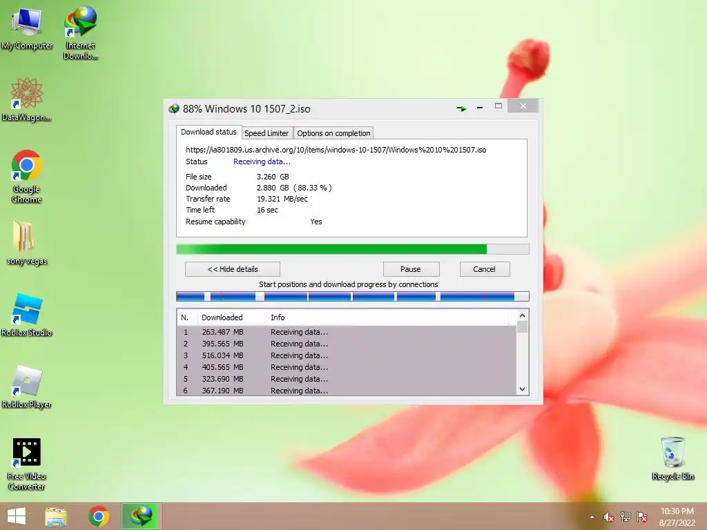Launch Roblox Player shortcut
This screenshot has width=707, height=530.
[27, 386]
